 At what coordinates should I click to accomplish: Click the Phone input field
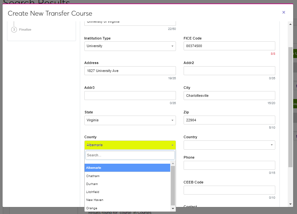tap(229, 165)
